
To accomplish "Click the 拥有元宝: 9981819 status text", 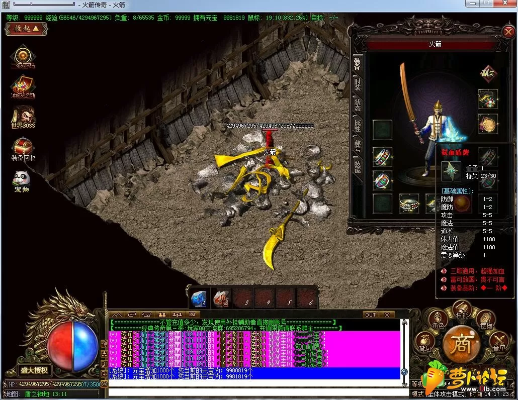I will (x=219, y=18).
